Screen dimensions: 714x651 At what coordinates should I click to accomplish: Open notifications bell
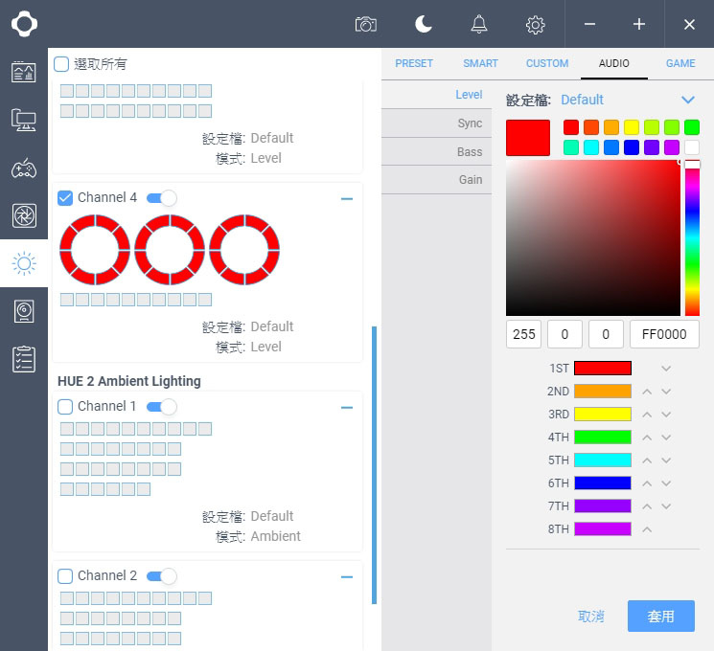pyautogui.click(x=478, y=24)
